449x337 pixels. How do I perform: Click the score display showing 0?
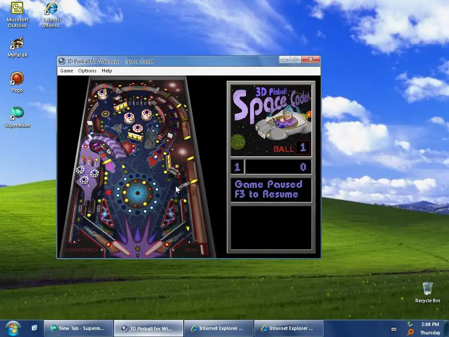(278, 167)
